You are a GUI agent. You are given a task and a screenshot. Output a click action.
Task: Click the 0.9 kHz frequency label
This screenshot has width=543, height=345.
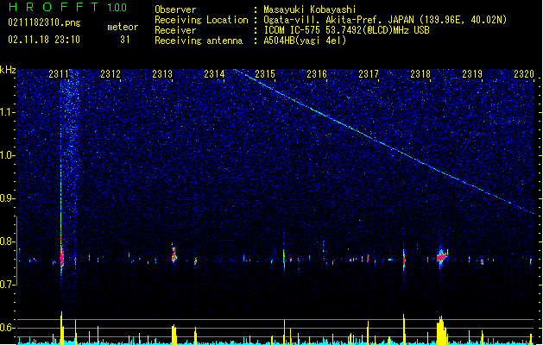[x=8, y=198]
